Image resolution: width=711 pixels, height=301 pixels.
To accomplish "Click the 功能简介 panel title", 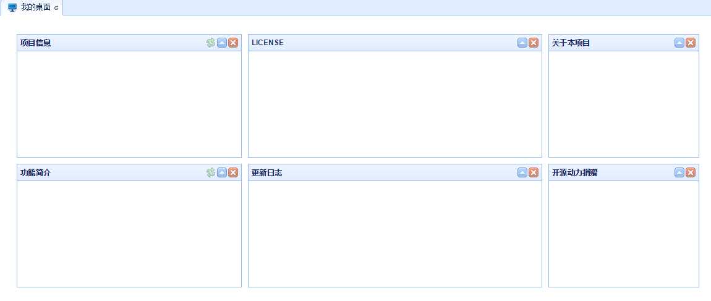I will pos(35,172).
